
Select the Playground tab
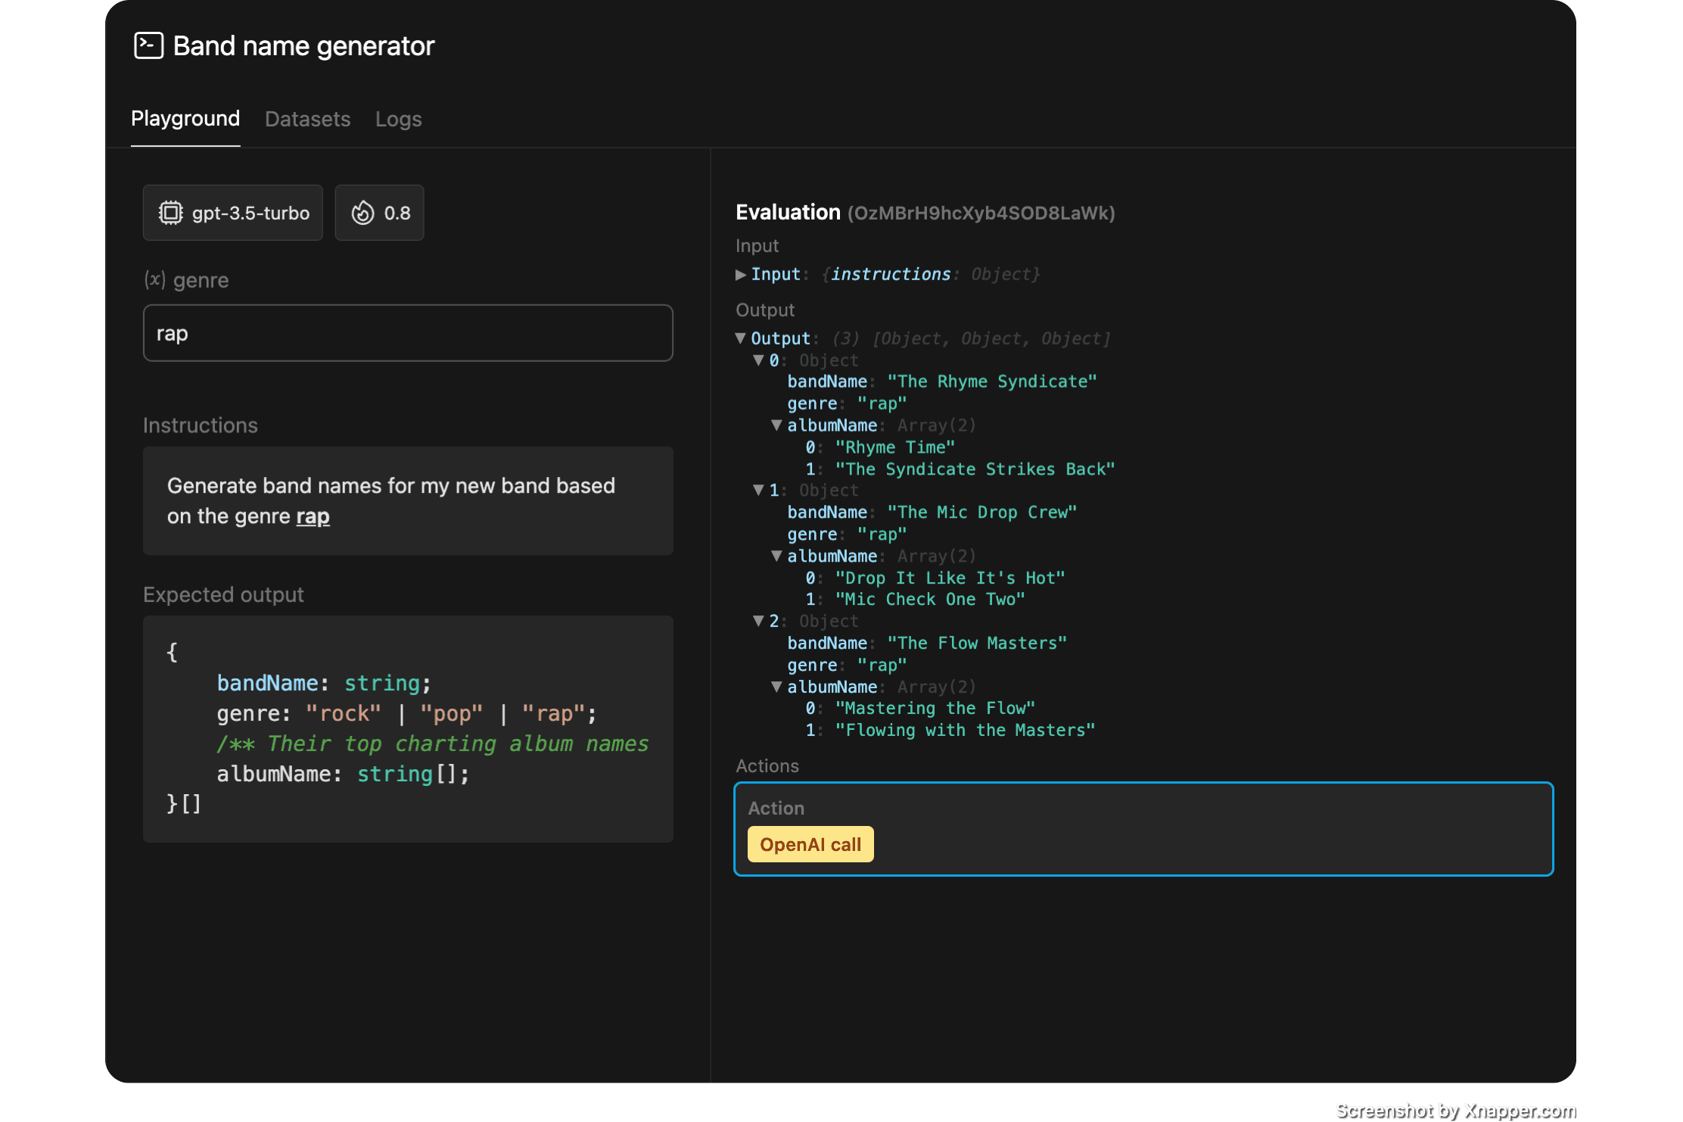[x=185, y=119]
